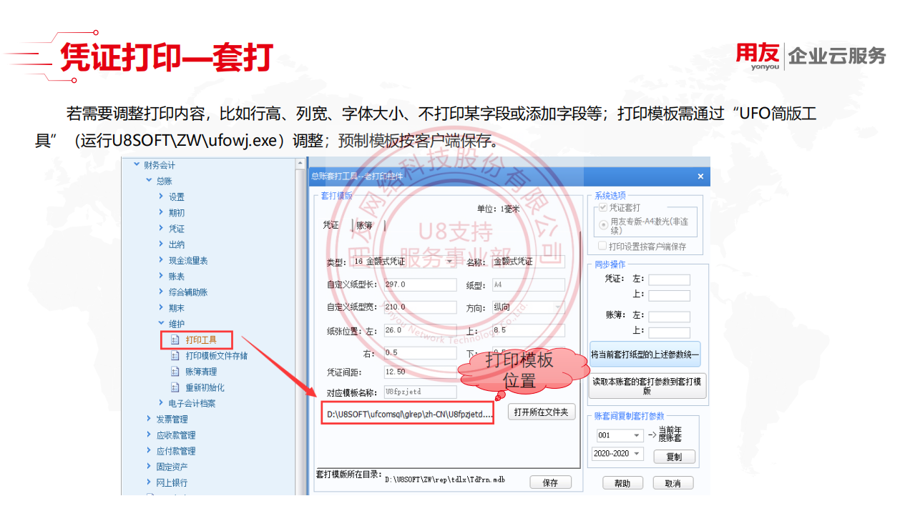Screen dimensions: 910x511
Task: Click the template path D:\U8SOFT\ufcomsql\glrep text
Action: [x=410, y=414]
